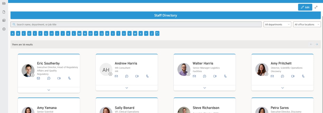Start video call with Amy Pritchett
This screenshot has height=113, width=323.
[293, 76]
